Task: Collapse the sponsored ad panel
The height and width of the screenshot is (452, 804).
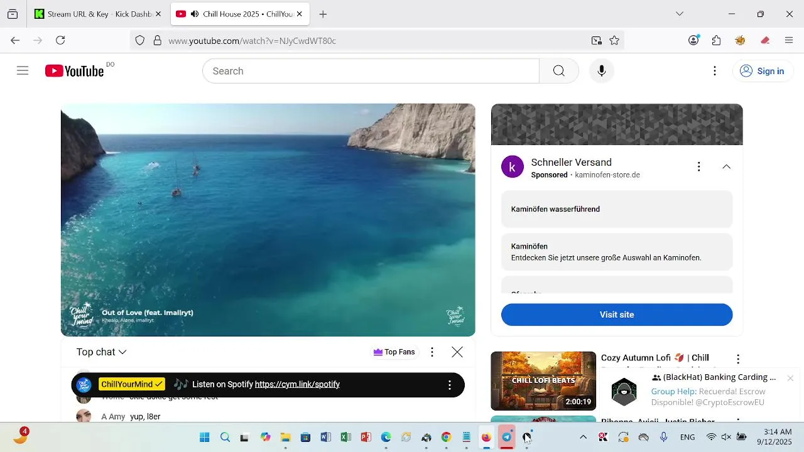Action: pyautogui.click(x=726, y=166)
